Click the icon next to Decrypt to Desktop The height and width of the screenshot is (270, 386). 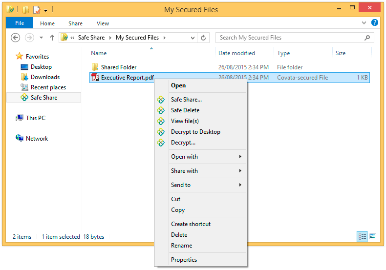[161, 132]
